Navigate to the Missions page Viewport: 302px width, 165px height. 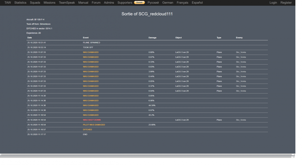pos(50,3)
